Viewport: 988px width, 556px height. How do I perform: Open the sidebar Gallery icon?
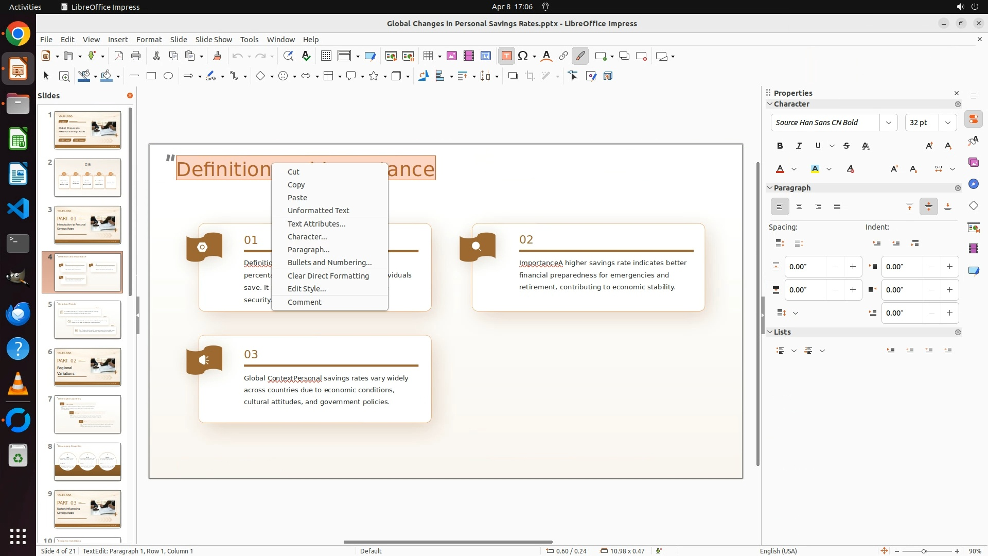[x=973, y=163]
